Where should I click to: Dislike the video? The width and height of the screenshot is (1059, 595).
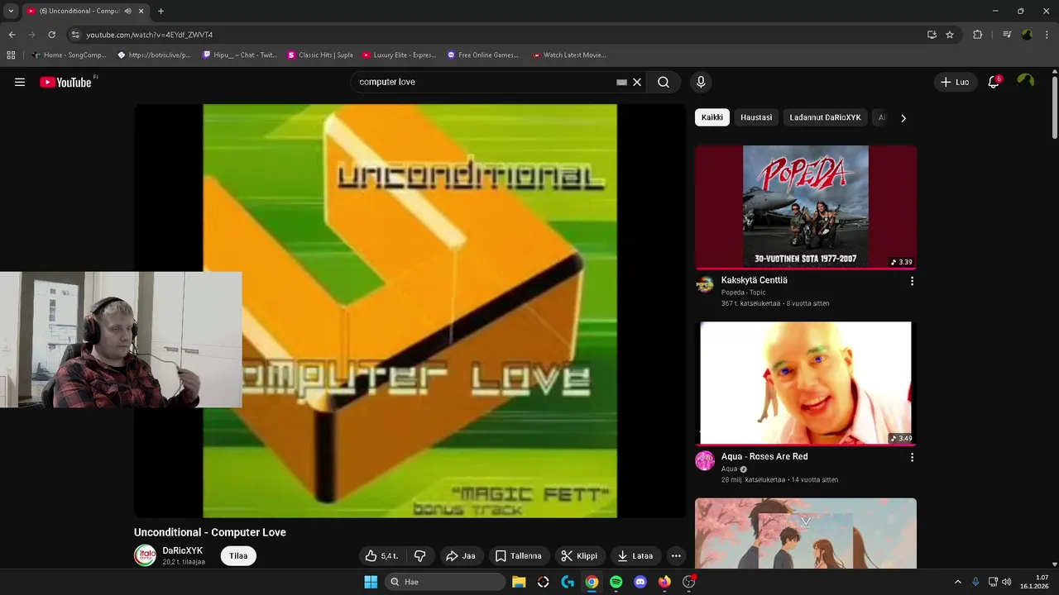(x=419, y=556)
